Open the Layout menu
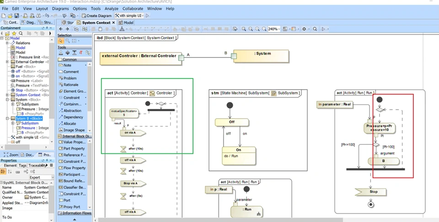Image resolution: width=439 pixels, height=222 pixels. click(42, 9)
